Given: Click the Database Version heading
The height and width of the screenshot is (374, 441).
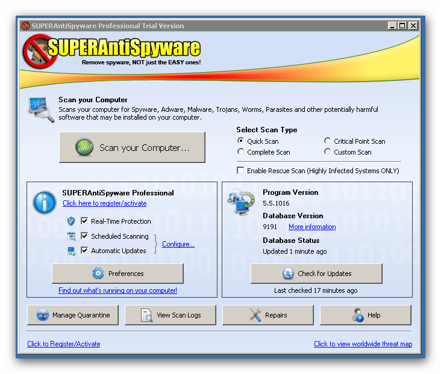Looking at the screenshot, I should 293,216.
